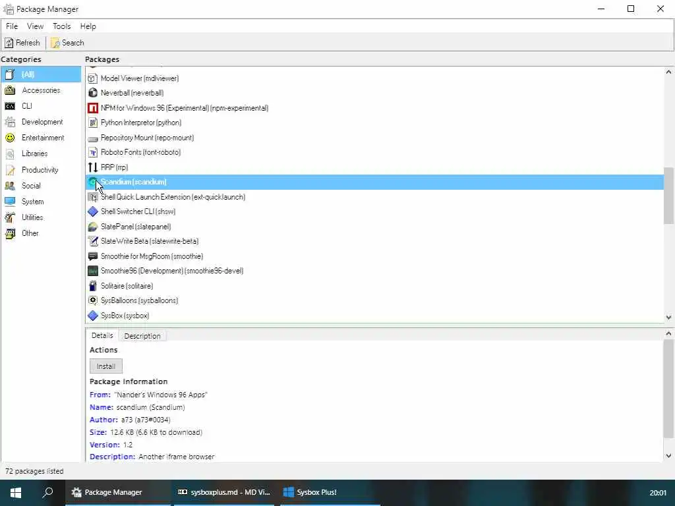Viewport: 675px width, 506px height.
Task: Select the Entertainment smiley icon
Action: point(10,138)
